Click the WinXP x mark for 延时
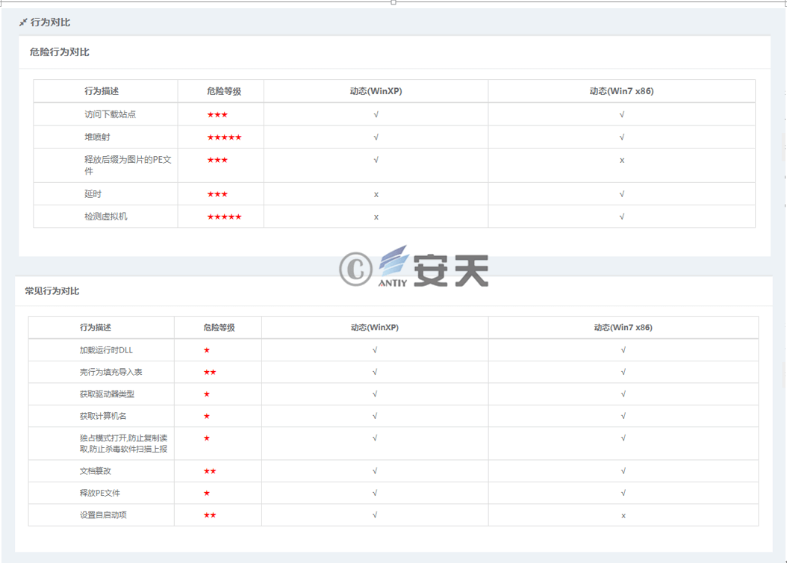Image resolution: width=787 pixels, height=563 pixels. (376, 195)
